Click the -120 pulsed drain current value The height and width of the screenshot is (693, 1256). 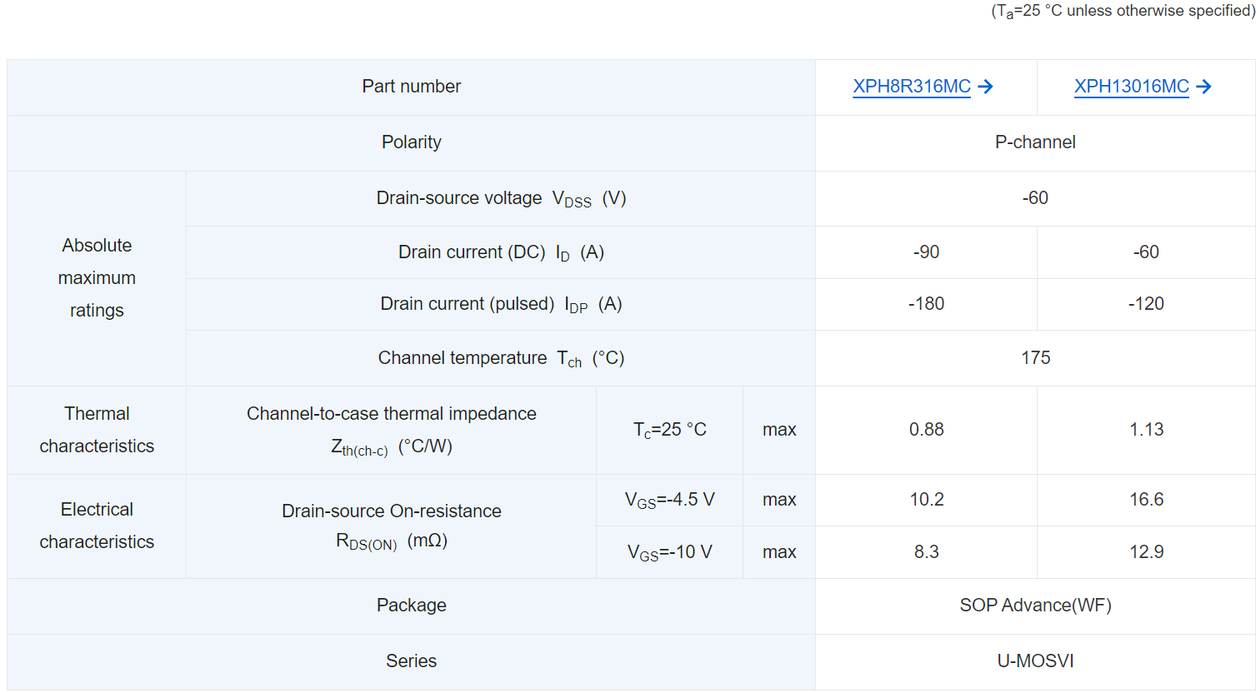pyautogui.click(x=1146, y=304)
